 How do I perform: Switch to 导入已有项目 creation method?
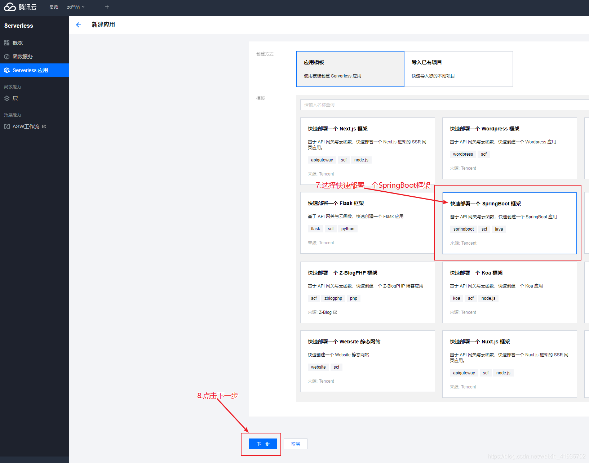(458, 69)
